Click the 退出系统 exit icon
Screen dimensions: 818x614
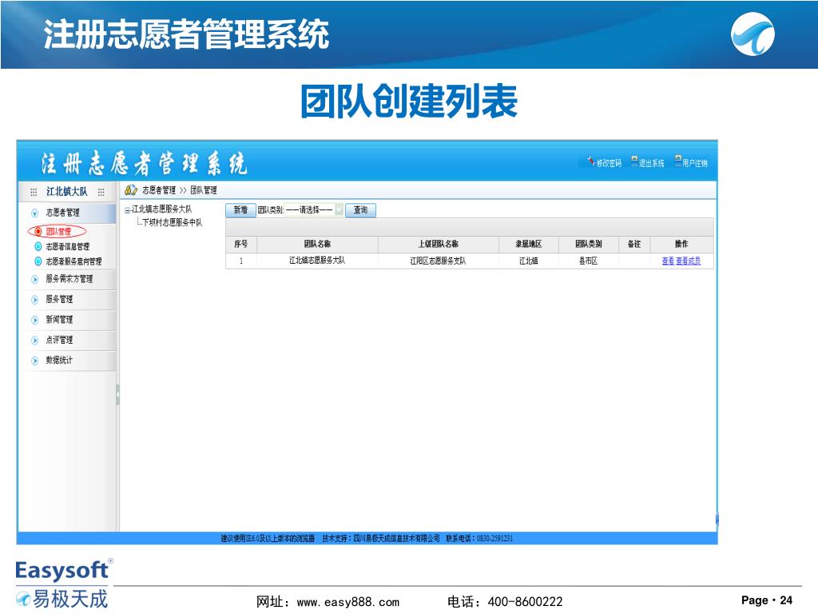pyautogui.click(x=634, y=161)
